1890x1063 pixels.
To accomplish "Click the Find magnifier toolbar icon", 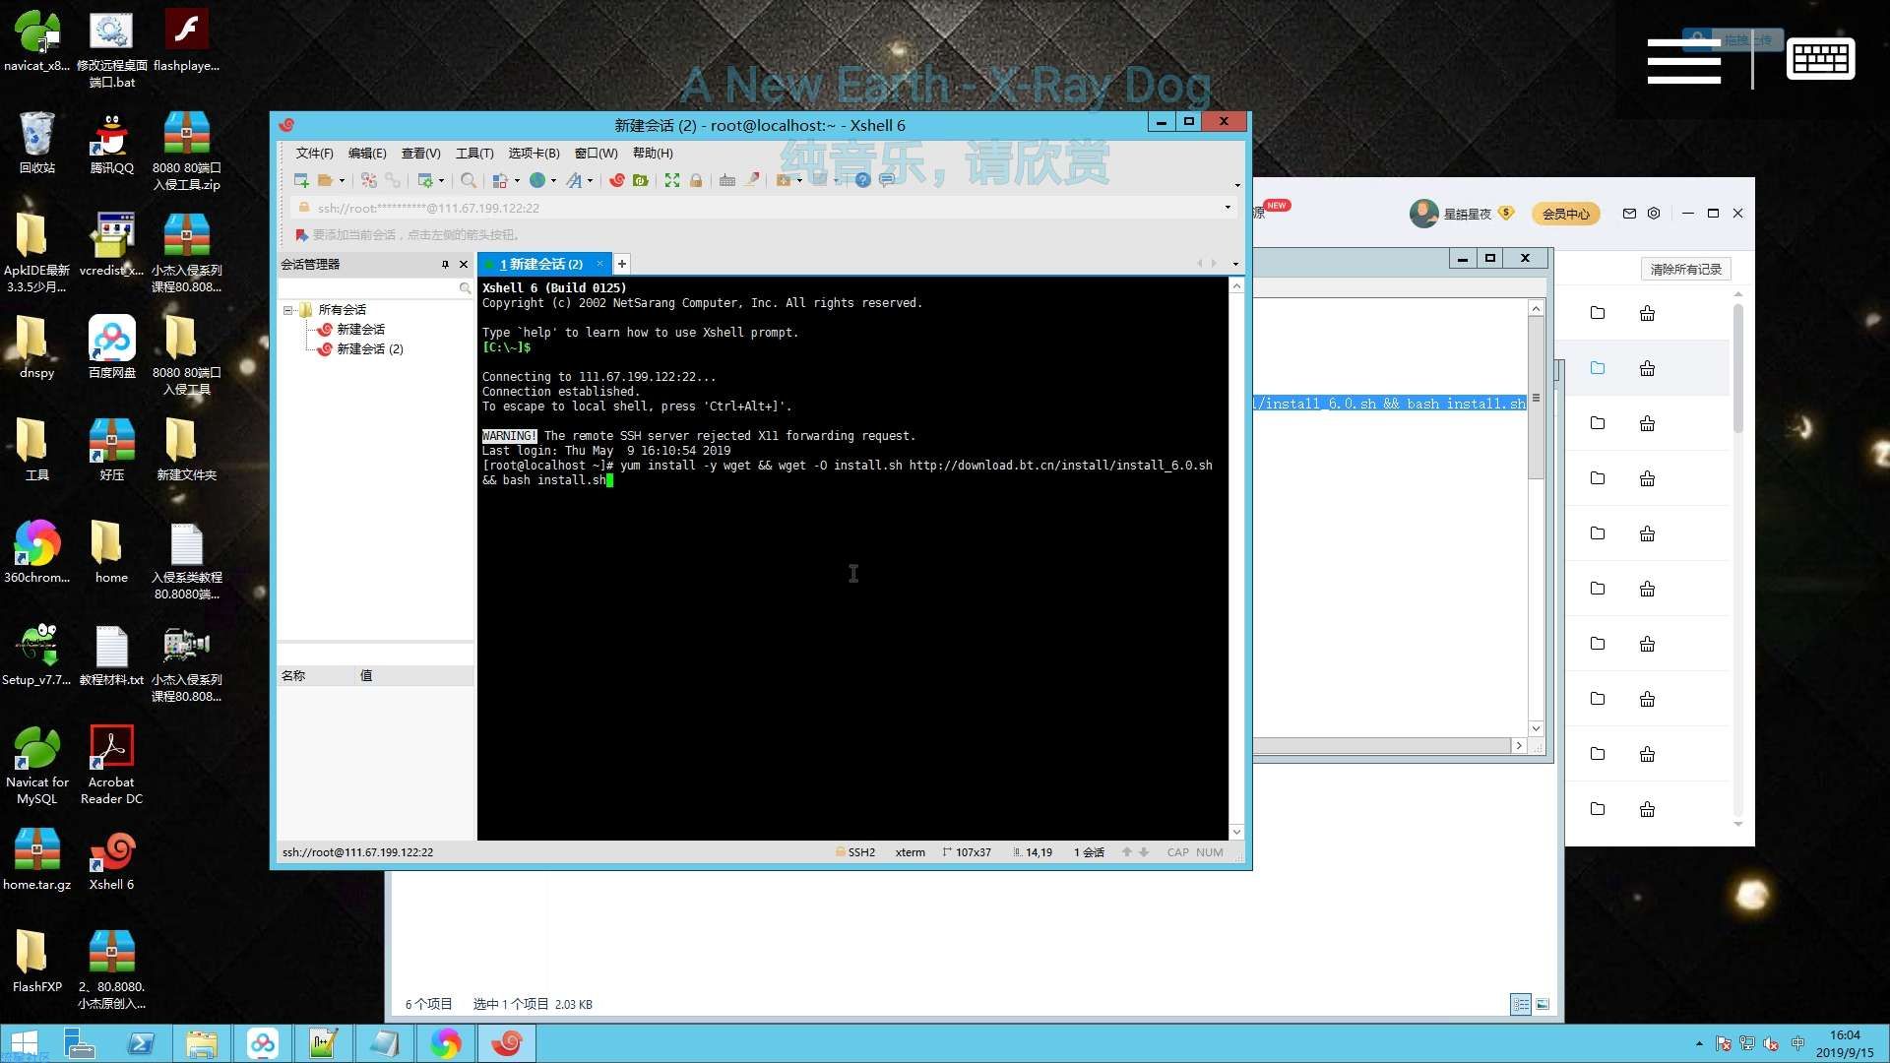I will 469,180.
